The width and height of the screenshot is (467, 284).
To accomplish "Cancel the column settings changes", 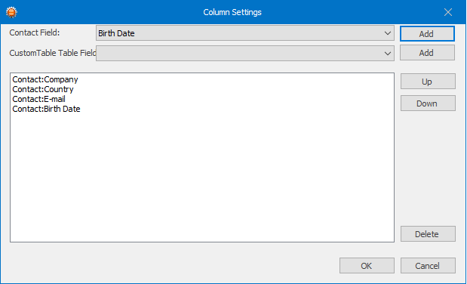I will pyautogui.click(x=428, y=266).
